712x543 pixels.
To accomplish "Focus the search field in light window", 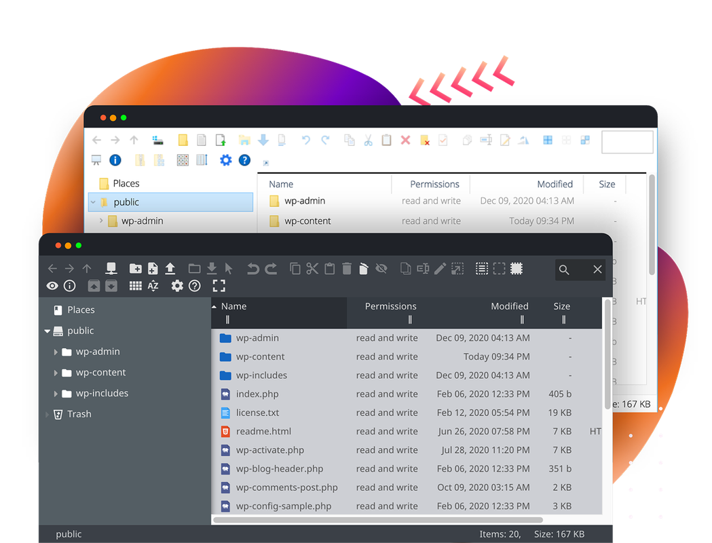I will pos(628,142).
